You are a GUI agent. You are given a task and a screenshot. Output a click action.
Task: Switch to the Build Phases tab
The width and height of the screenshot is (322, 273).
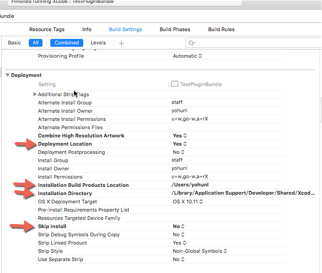[x=175, y=29]
